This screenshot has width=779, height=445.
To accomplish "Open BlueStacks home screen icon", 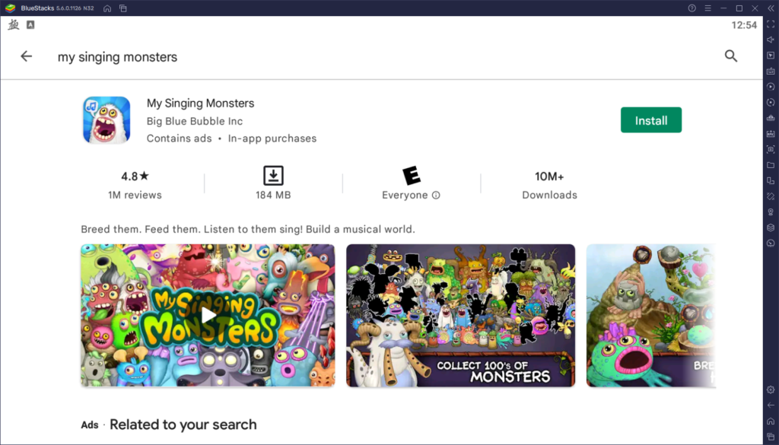I will [107, 8].
